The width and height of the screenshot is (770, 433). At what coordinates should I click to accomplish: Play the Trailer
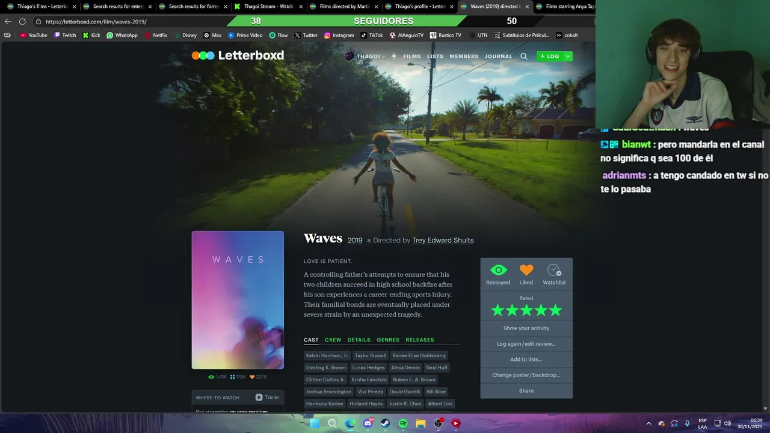click(267, 397)
